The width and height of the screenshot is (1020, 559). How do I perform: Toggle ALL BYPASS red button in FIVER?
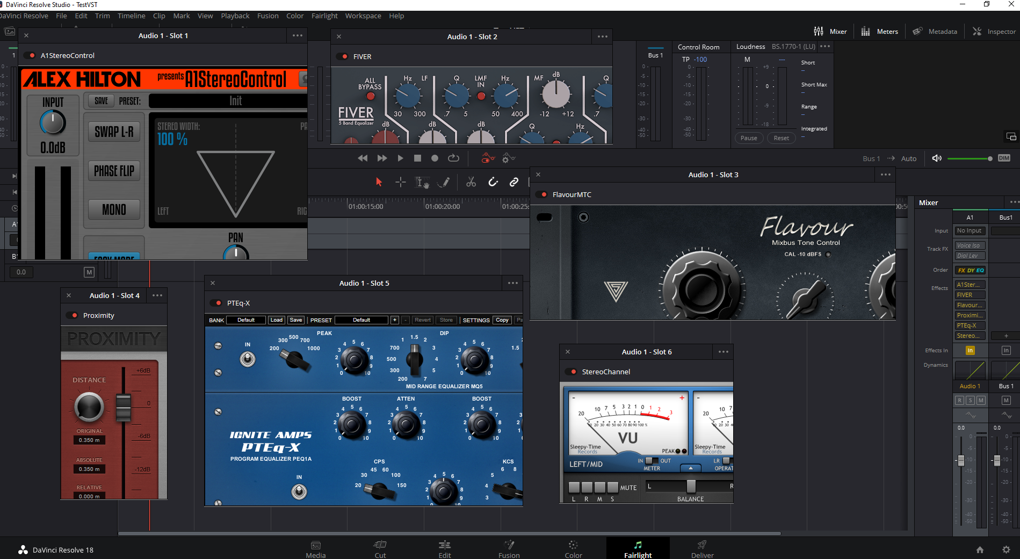pos(370,96)
